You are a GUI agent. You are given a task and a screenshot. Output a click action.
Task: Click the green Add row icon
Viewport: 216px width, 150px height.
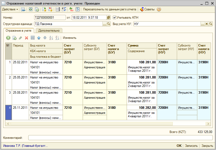(8, 38)
